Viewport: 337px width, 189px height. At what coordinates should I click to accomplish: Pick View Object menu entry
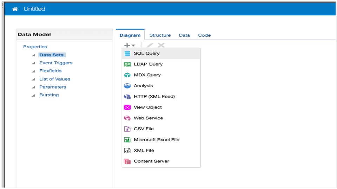point(161,107)
